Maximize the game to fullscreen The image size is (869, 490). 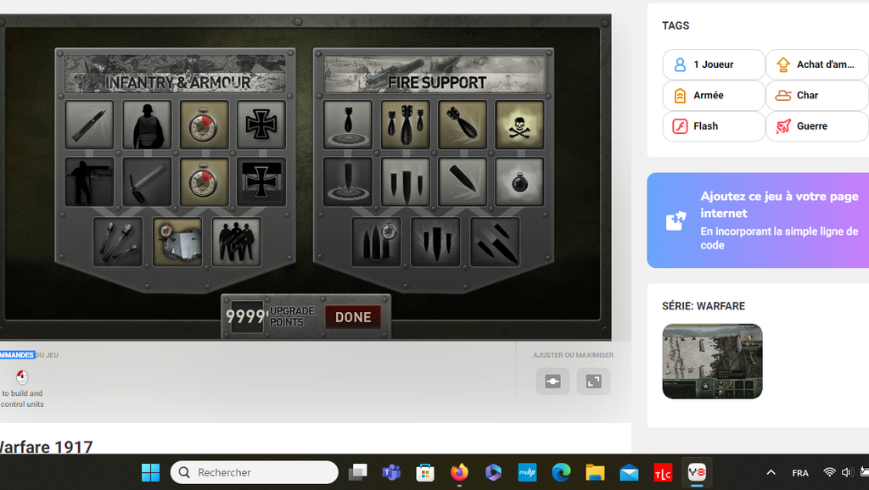[593, 381]
